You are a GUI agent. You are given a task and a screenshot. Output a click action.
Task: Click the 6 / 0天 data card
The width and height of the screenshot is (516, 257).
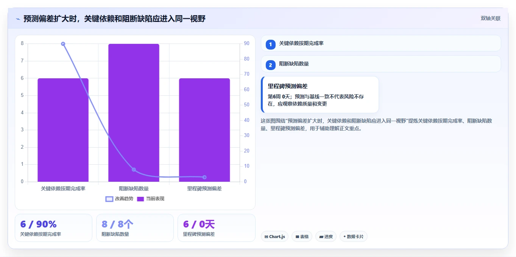pos(216,228)
